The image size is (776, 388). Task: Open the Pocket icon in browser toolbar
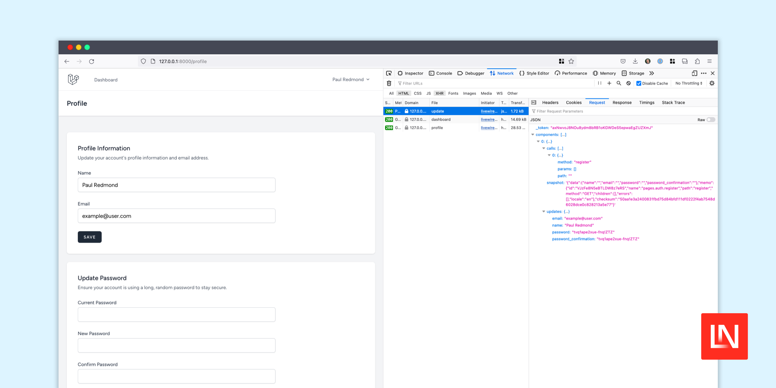point(623,61)
